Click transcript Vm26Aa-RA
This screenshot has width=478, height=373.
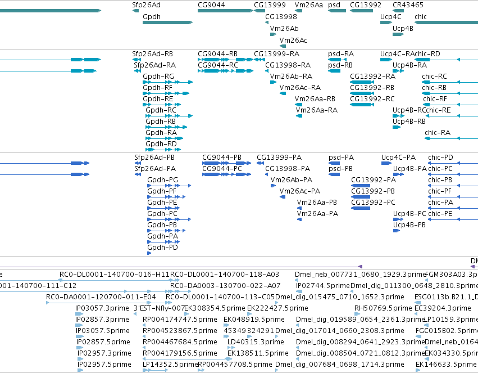[x=299, y=116]
